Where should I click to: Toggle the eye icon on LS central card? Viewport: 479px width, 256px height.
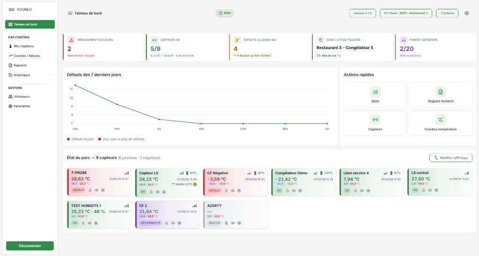(x=430, y=190)
